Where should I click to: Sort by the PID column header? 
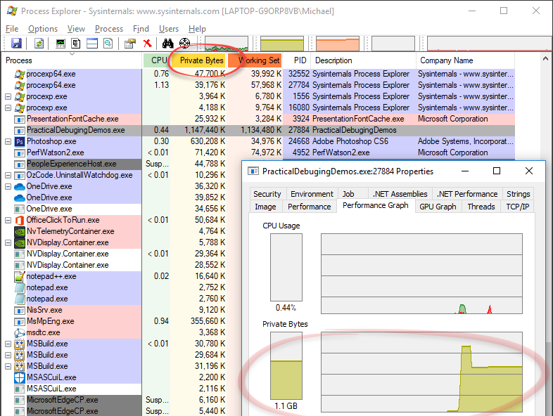(x=297, y=60)
